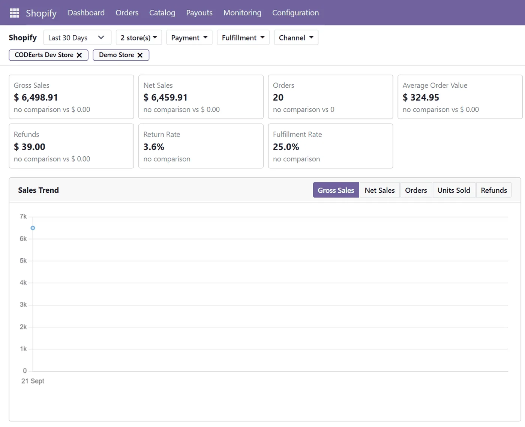Click the Average Order Value card
The width and height of the screenshot is (525, 427).
tap(460, 97)
